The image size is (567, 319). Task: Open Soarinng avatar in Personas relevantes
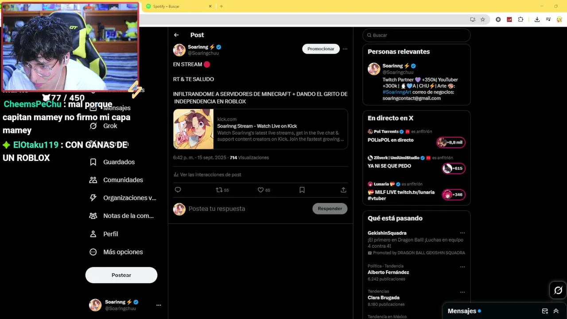374,69
